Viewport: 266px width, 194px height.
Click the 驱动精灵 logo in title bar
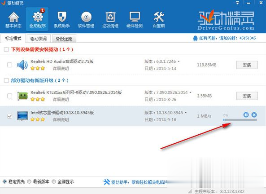tap(3, 3)
